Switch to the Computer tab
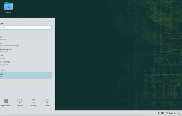Screen dimensions: 182x116 coord(20,102)
